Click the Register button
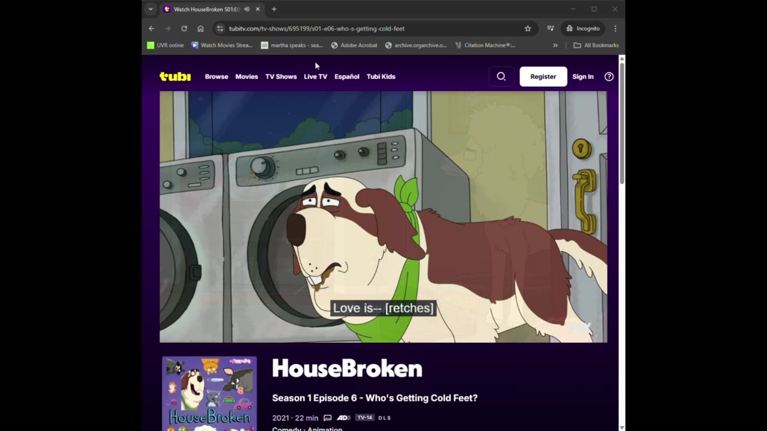This screenshot has width=767, height=431. (x=543, y=77)
